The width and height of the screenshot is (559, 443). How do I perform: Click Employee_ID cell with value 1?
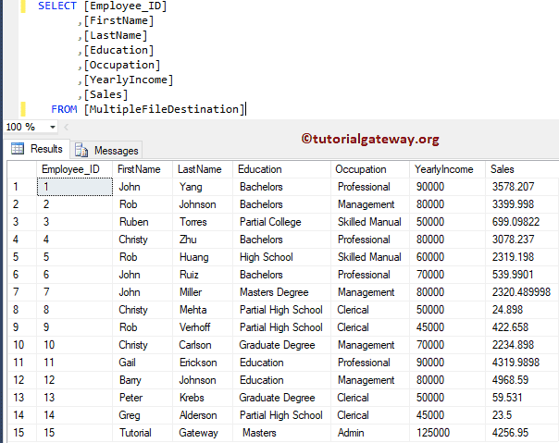(73, 187)
